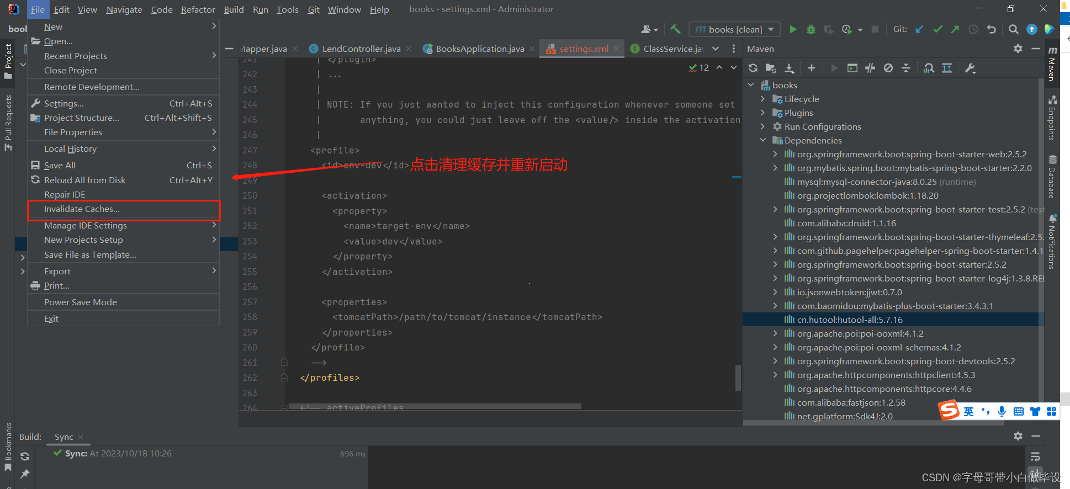1070x489 pixels.
Task: Push commits with the green Git arrow
Action: 955,29
